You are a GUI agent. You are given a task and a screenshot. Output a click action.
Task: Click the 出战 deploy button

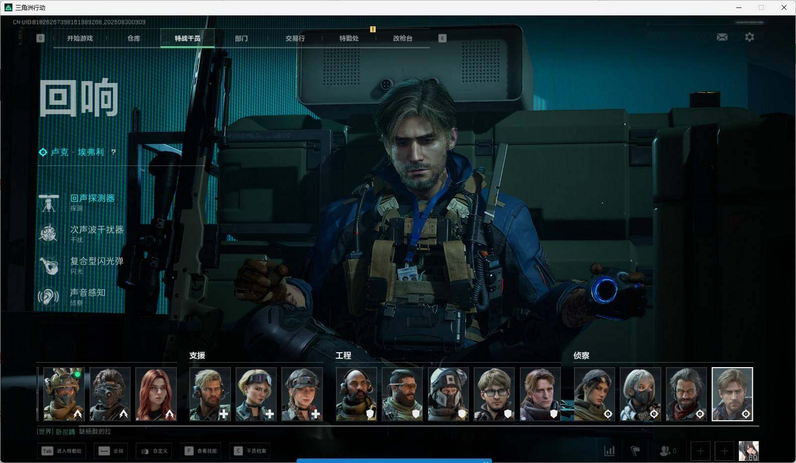click(111, 451)
